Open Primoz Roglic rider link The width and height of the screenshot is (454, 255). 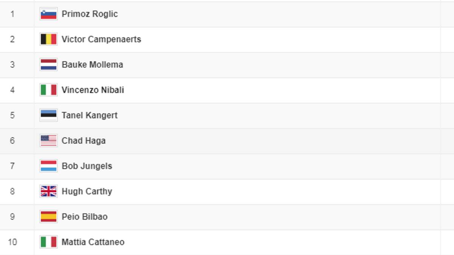[x=90, y=14]
